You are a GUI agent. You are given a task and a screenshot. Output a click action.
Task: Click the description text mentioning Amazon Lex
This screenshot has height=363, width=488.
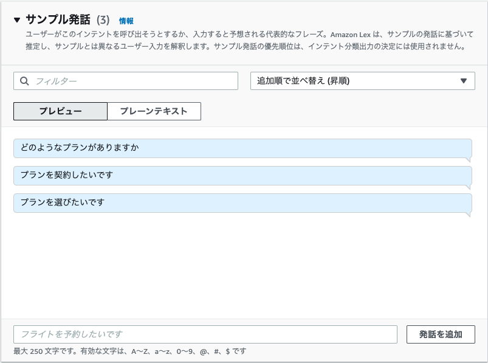pos(249,40)
